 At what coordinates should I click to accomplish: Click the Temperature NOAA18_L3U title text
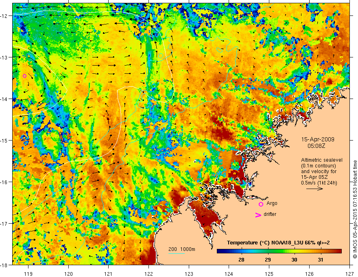pos(278,243)
